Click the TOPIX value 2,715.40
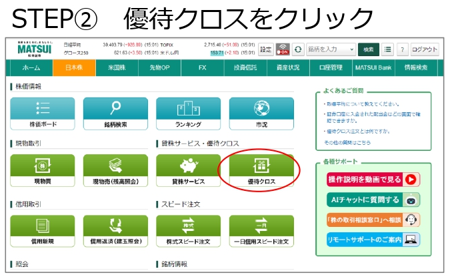This screenshot has height=279, width=454. (213, 45)
